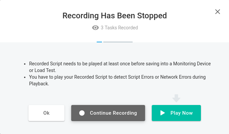Viewport: 229px width, 134px height.
Task: Start playback with the Play Now label
Action: 182,113
